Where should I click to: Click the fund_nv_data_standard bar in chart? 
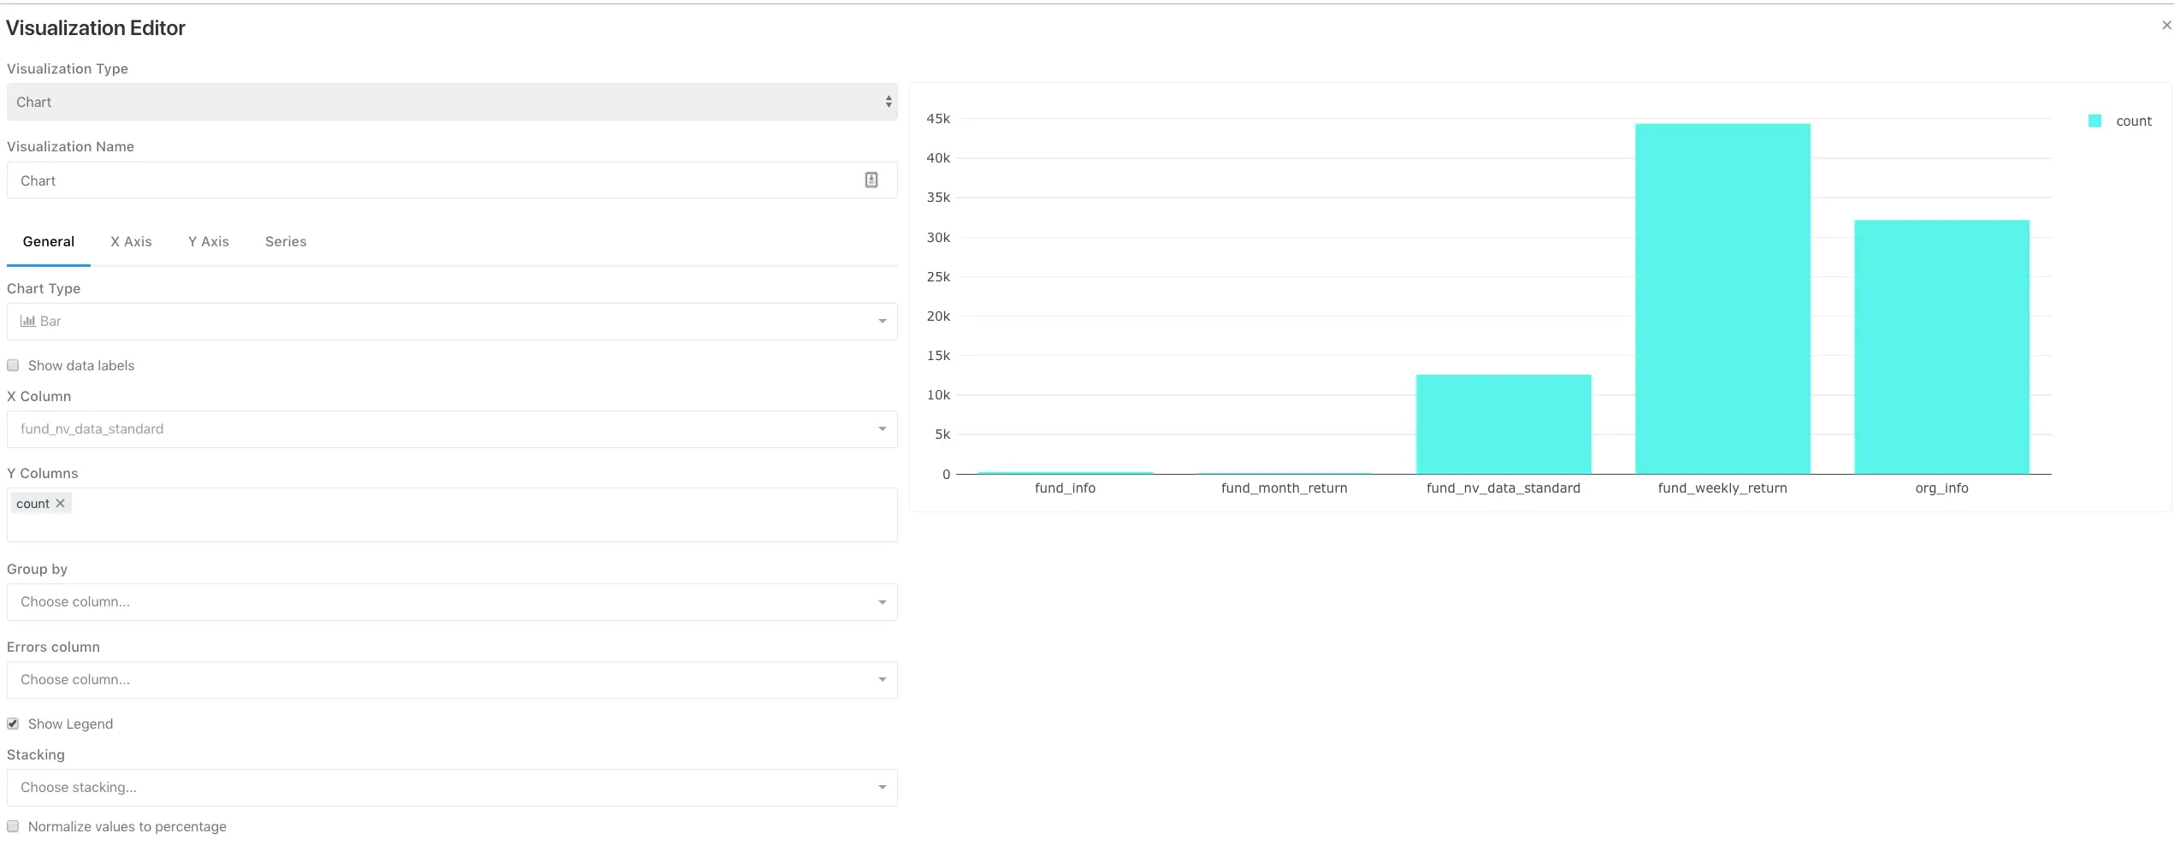tap(1503, 424)
